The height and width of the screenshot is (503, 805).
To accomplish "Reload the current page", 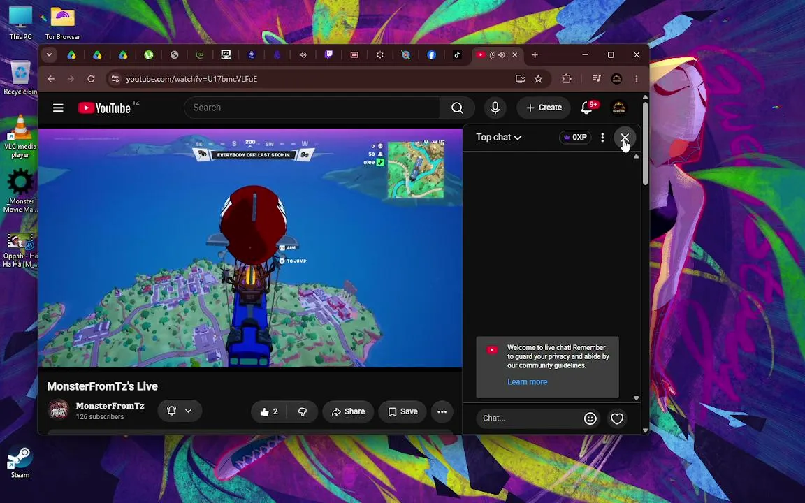I will point(91,79).
